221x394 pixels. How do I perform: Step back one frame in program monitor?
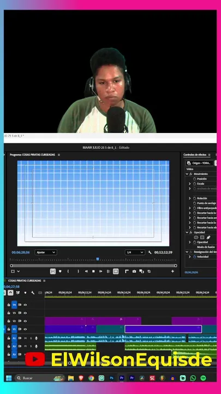click(x=86, y=271)
